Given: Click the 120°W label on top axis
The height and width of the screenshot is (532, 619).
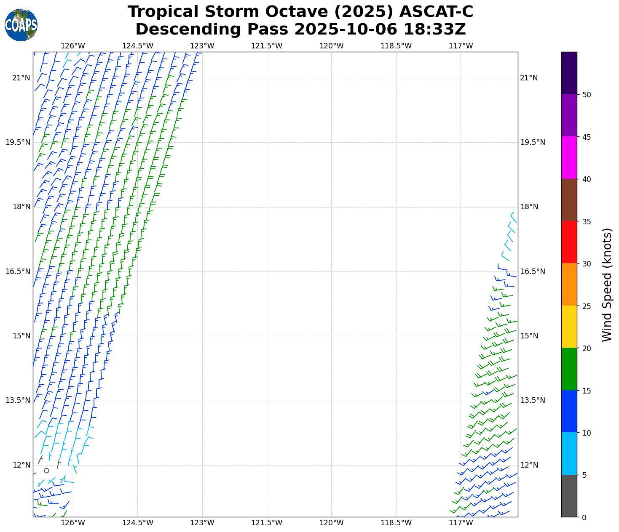Looking at the screenshot, I should click(x=331, y=46).
